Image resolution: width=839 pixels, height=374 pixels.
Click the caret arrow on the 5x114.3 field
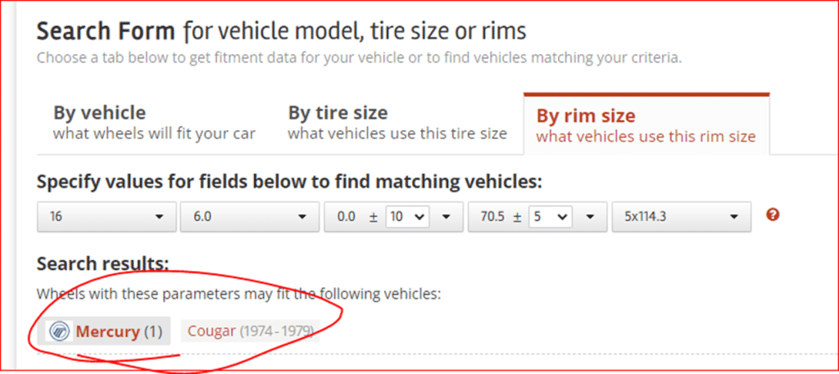(735, 217)
